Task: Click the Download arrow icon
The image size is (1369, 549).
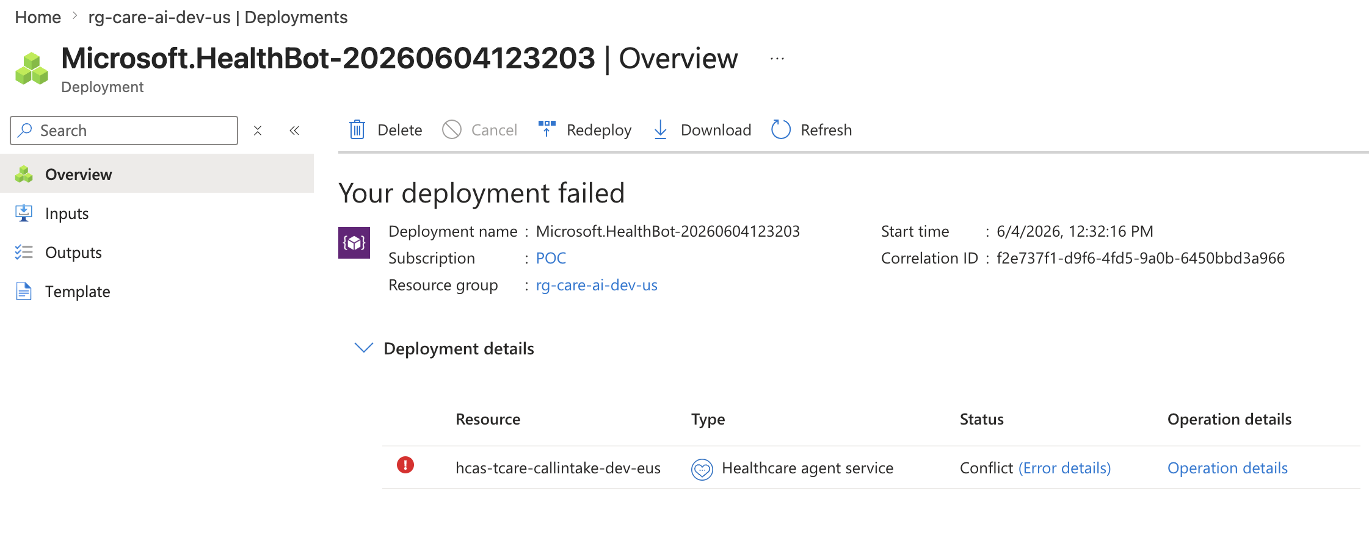Action: 660,130
